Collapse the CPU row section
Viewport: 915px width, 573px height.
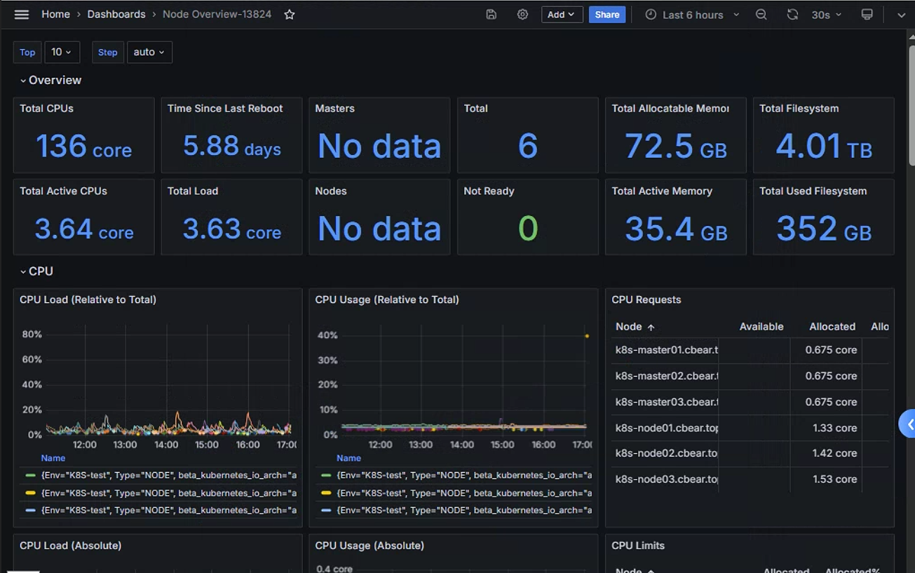tap(36, 271)
